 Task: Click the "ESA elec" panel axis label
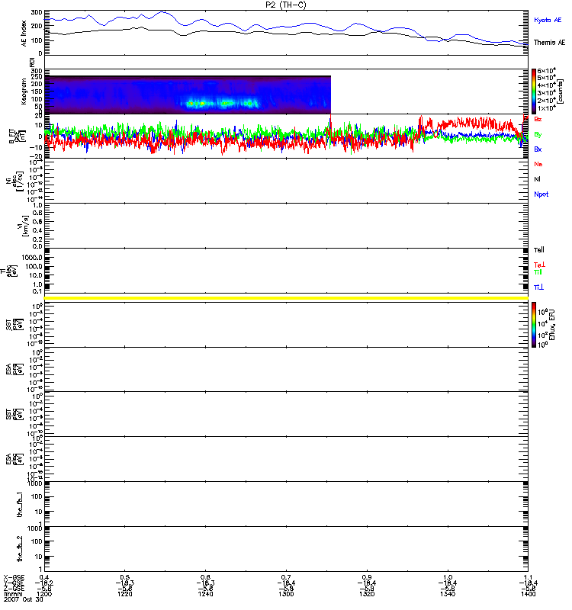click(x=14, y=459)
